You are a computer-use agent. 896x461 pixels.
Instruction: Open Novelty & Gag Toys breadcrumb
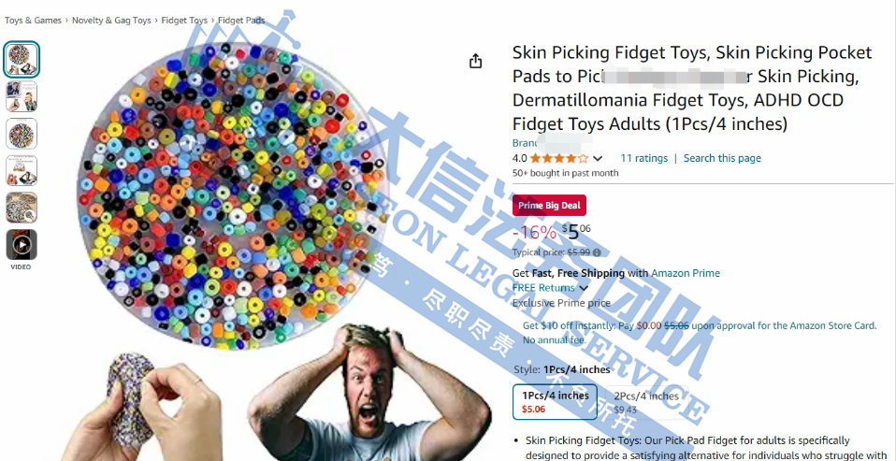pyautogui.click(x=111, y=20)
